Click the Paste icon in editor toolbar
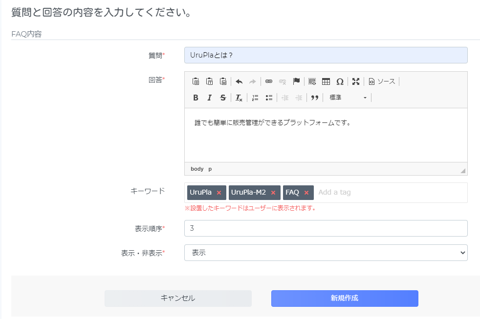This screenshot has width=480, height=319. (x=196, y=81)
